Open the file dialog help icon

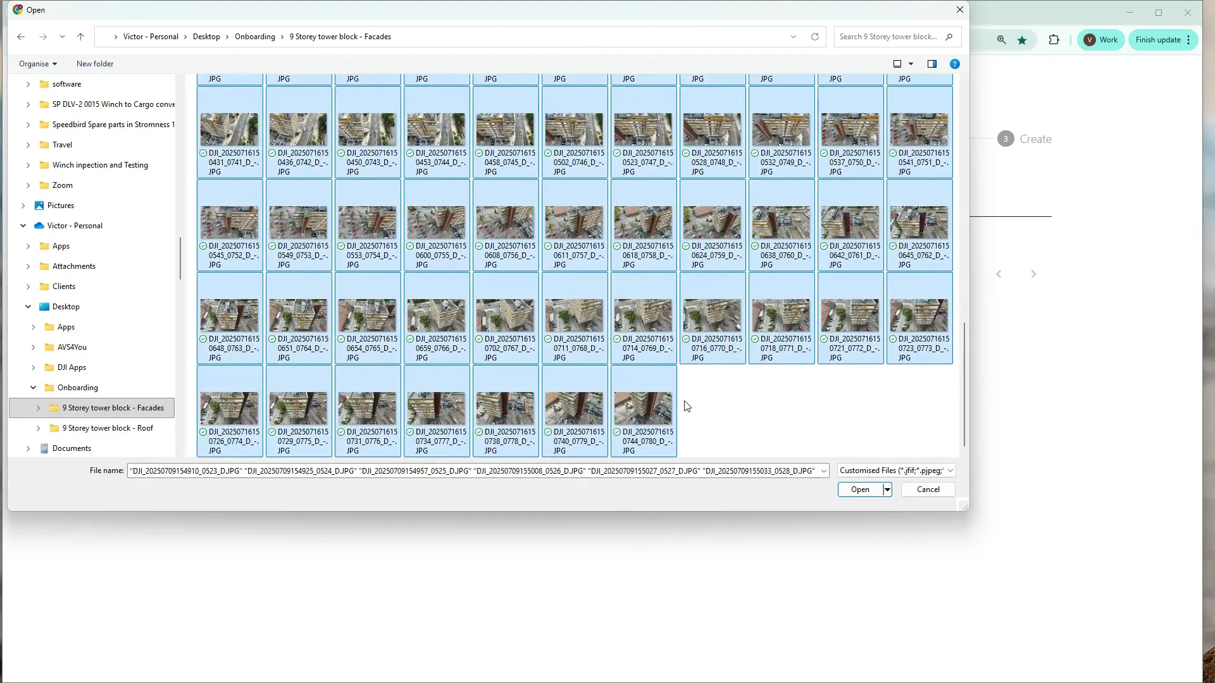(955, 64)
